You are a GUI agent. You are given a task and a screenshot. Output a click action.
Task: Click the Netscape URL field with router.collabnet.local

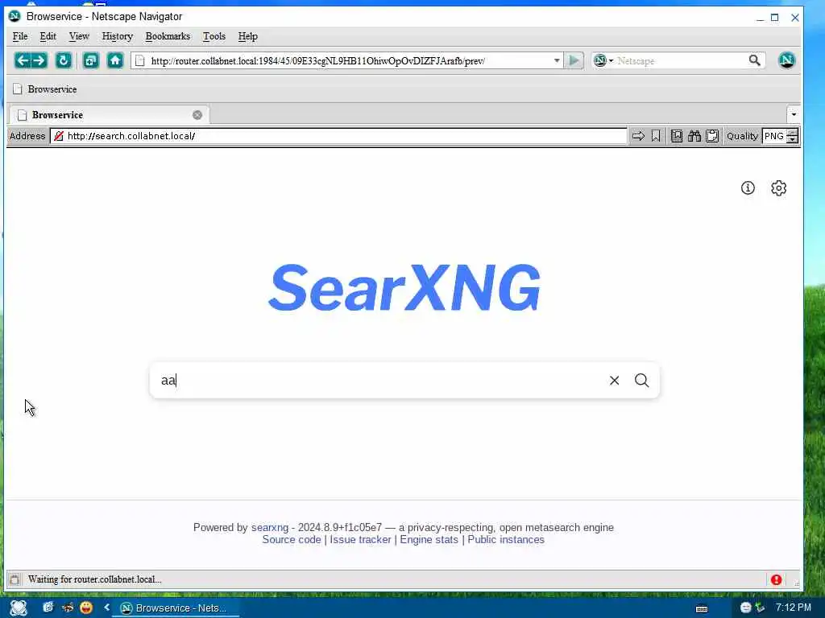(347, 60)
